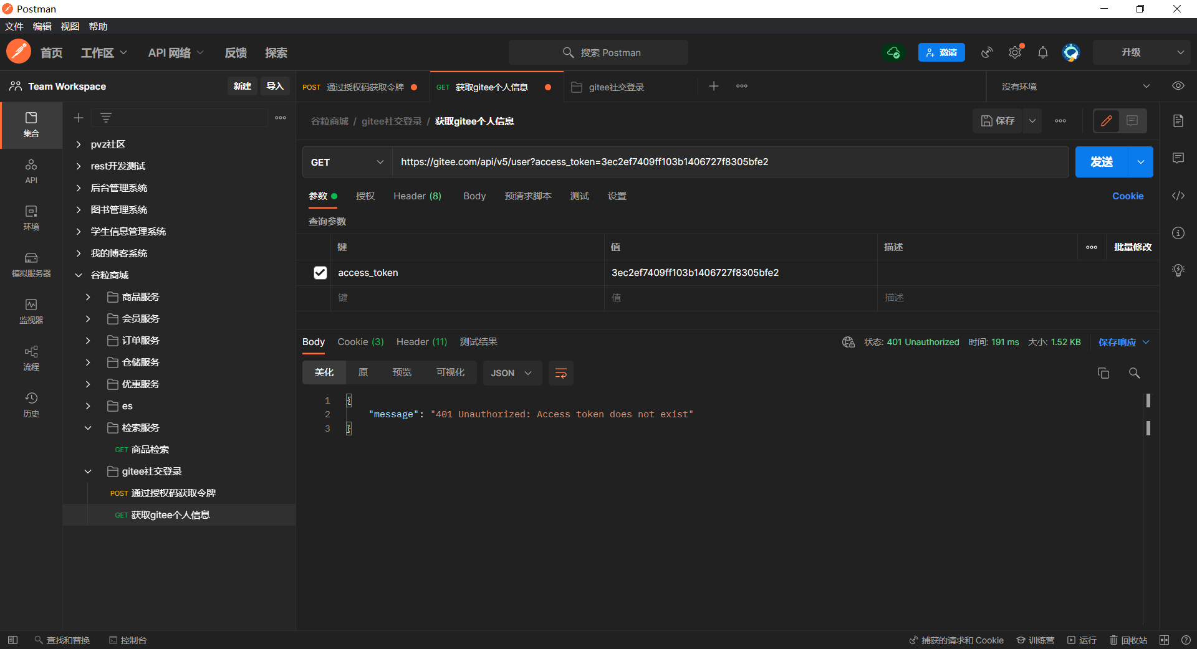Open the JSON format dropdown
1197x649 pixels.
512,373
